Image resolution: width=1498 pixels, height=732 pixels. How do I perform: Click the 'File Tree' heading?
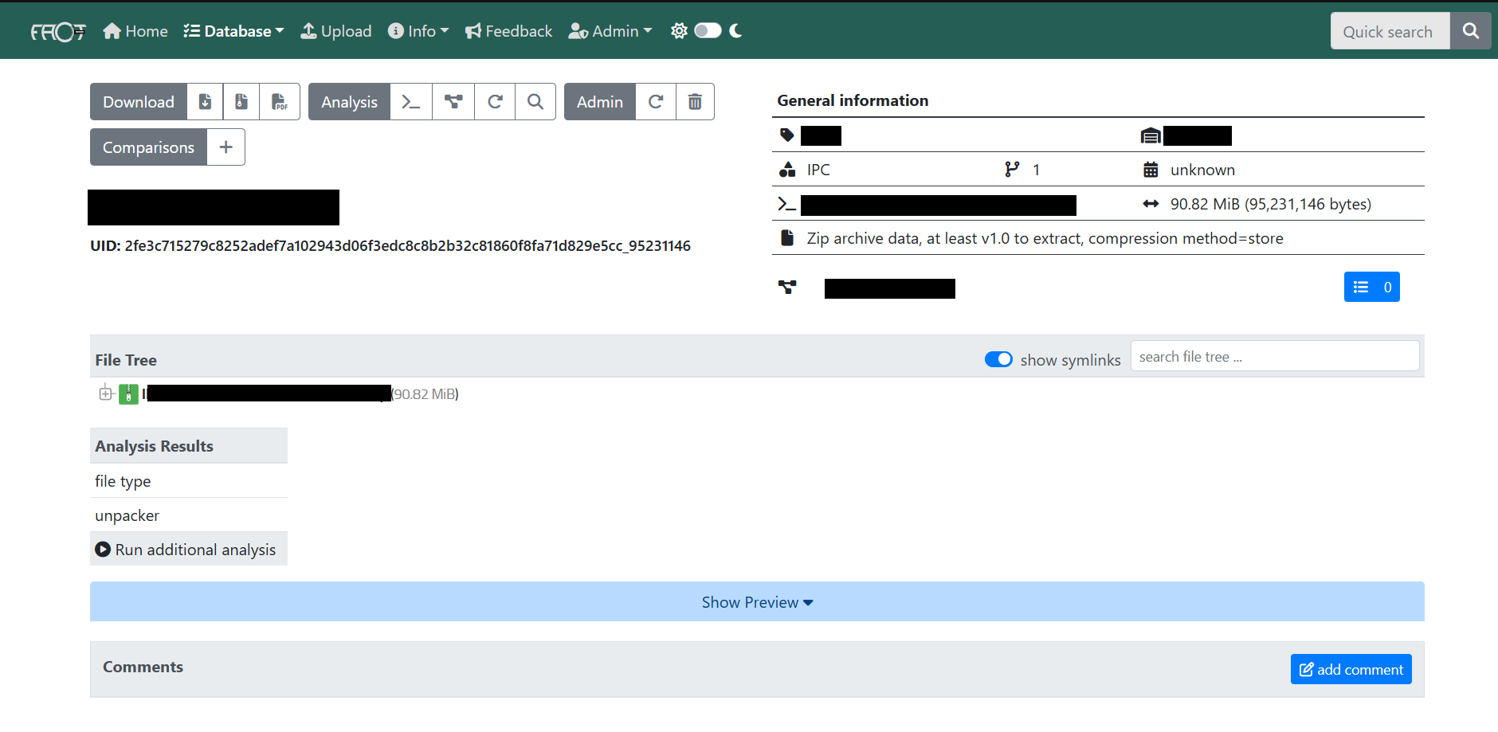(x=126, y=360)
